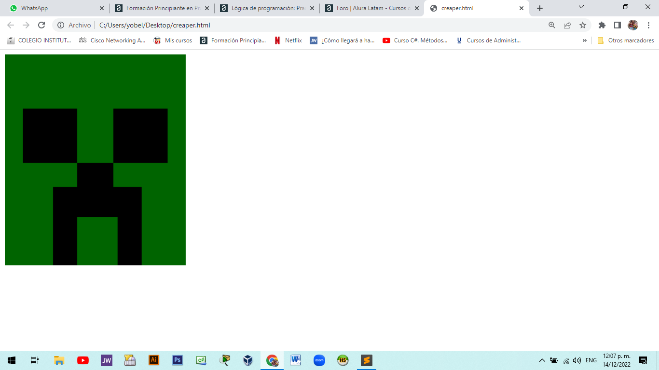659x370 pixels.
Task: Click the forward navigation arrow
Action: [x=26, y=25]
